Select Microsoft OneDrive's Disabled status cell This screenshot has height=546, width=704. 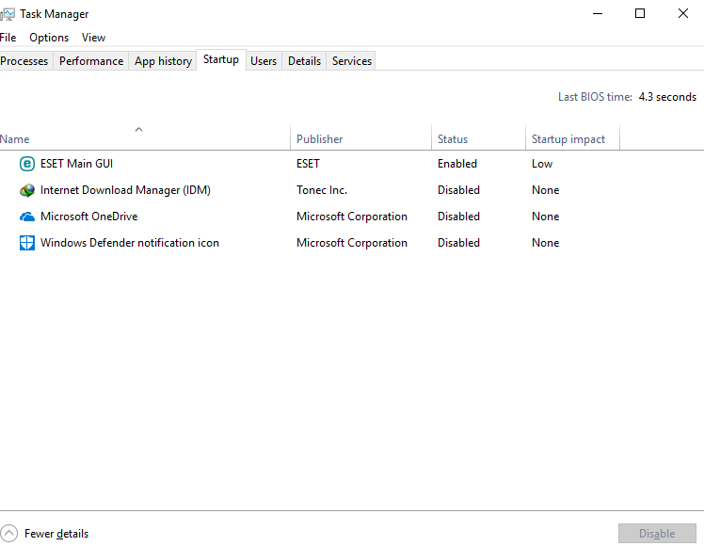458,217
